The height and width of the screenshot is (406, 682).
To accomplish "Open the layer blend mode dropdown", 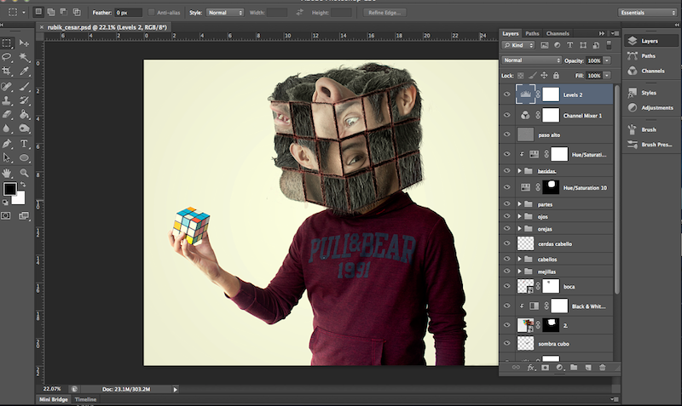I will (531, 60).
